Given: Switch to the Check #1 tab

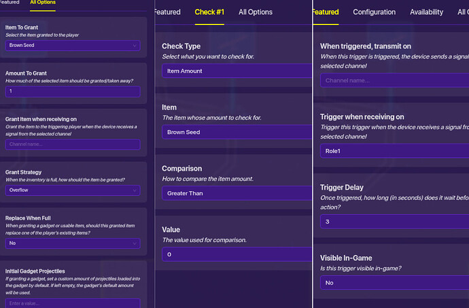Looking at the screenshot, I should [x=210, y=12].
